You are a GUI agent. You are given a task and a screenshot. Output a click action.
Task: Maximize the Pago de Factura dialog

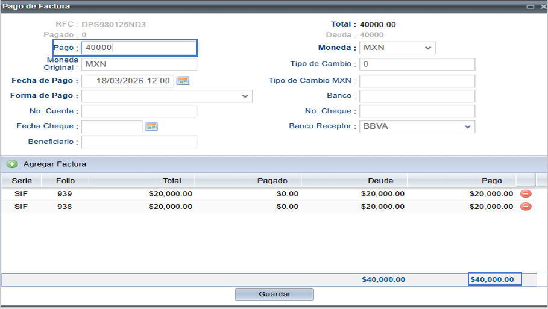[x=530, y=6]
